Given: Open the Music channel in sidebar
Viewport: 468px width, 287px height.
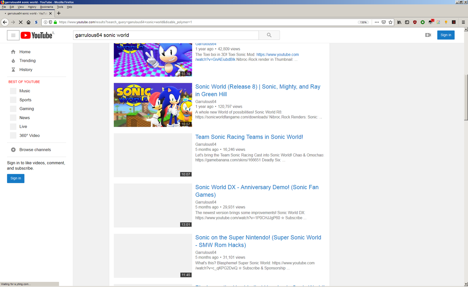Looking at the screenshot, I should (x=25, y=91).
